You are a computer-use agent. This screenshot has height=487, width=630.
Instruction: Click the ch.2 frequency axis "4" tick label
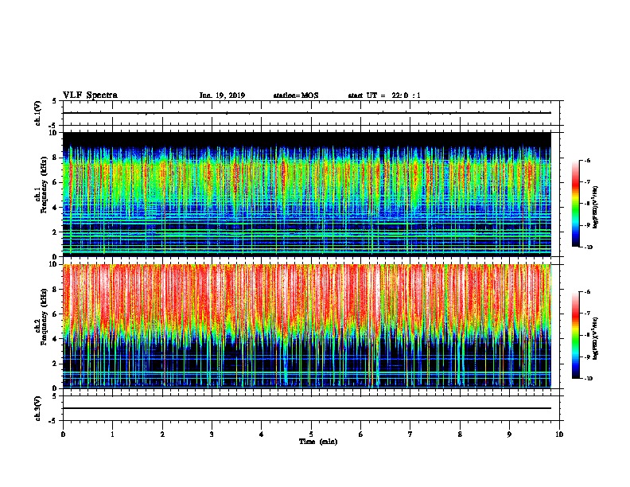56,339
